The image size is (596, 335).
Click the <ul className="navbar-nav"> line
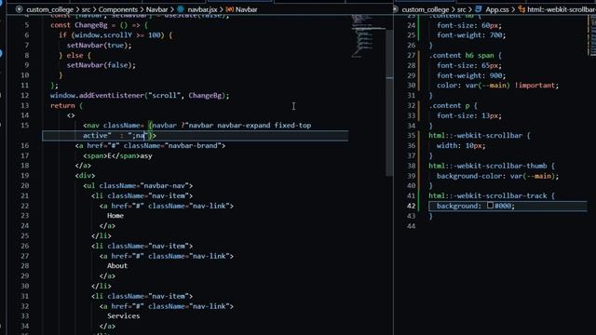pyautogui.click(x=138, y=185)
